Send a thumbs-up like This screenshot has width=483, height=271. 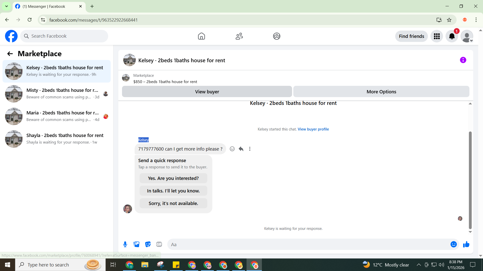[x=466, y=244]
